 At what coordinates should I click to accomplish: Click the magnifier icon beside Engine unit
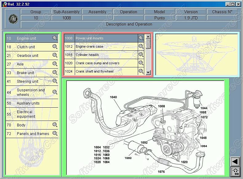tap(55, 38)
